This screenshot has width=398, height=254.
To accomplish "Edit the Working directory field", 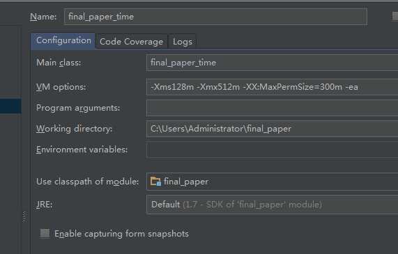I will click(272, 129).
